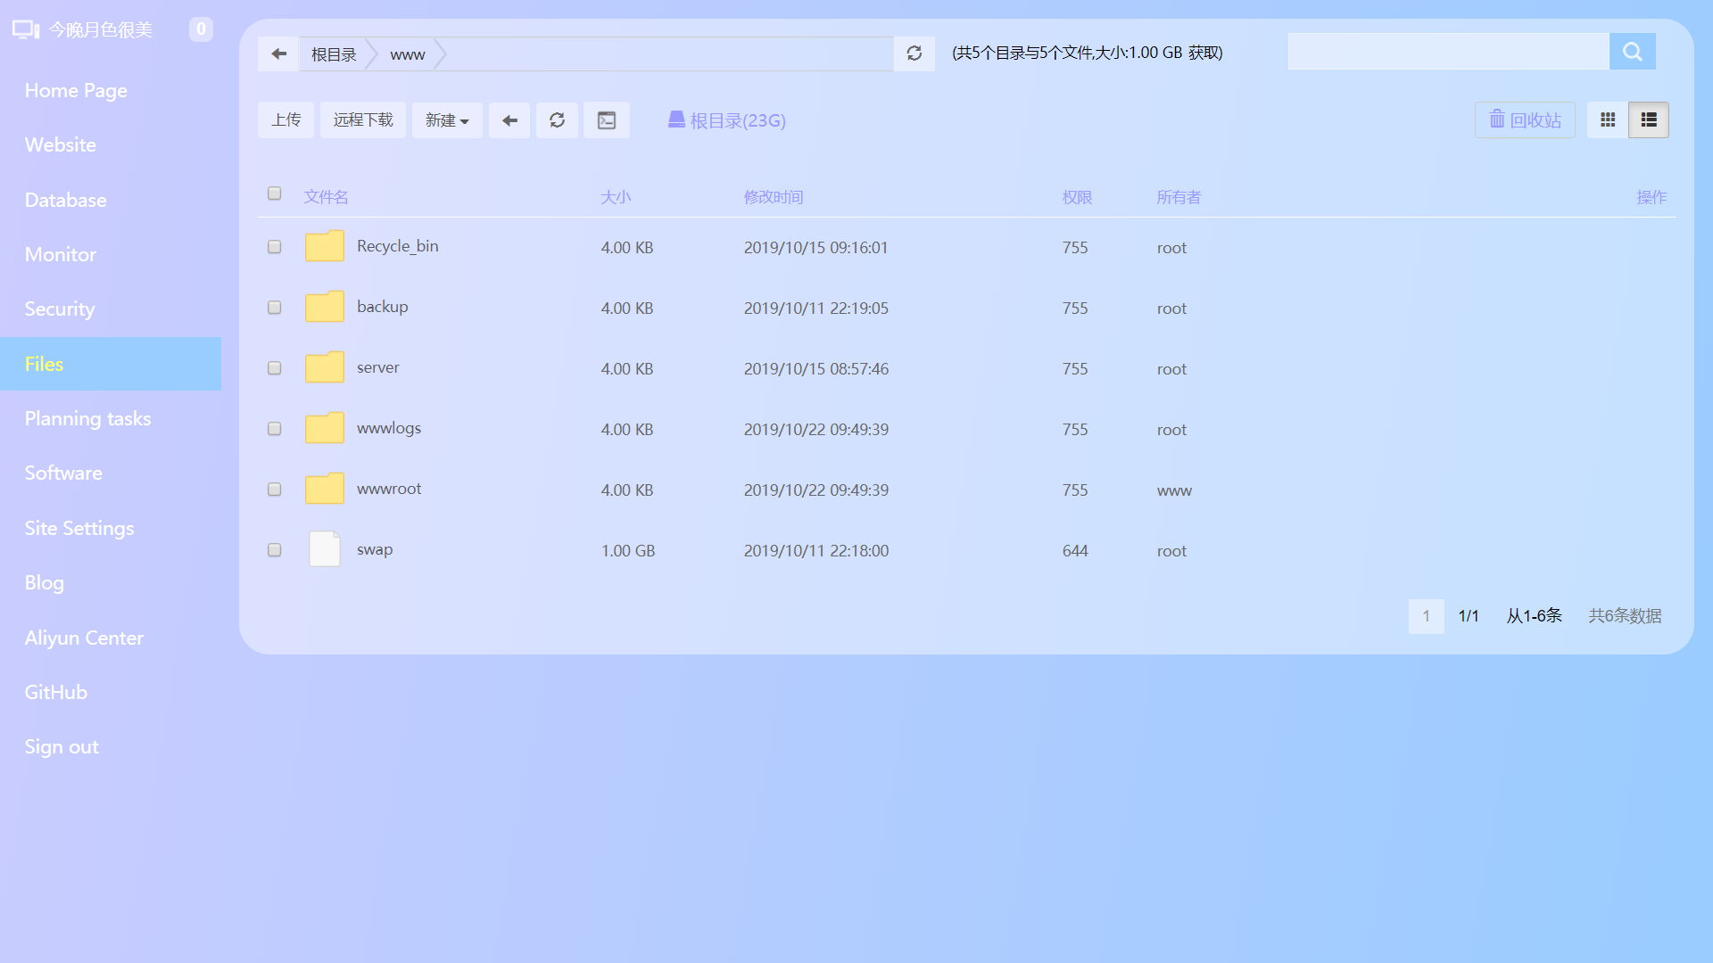Open GitHub in sidebar
Viewport: 1713px width, 963px height.
click(55, 692)
